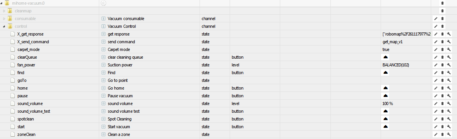Trigger the Find button value
Screen dimensions: 457x139
click(386, 73)
